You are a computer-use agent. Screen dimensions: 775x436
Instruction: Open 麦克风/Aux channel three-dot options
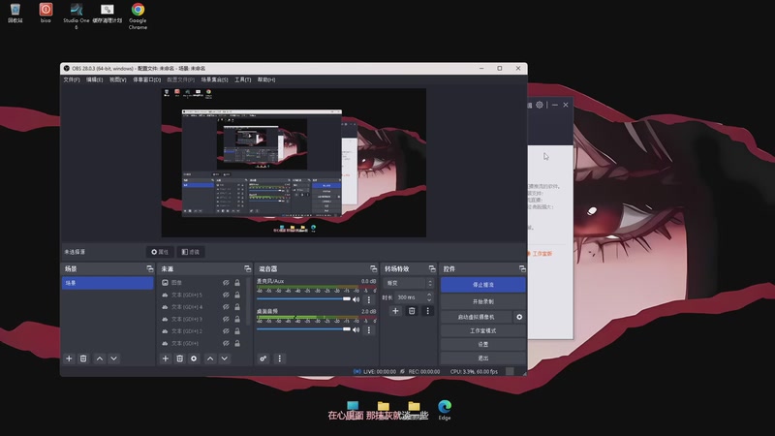[369, 299]
